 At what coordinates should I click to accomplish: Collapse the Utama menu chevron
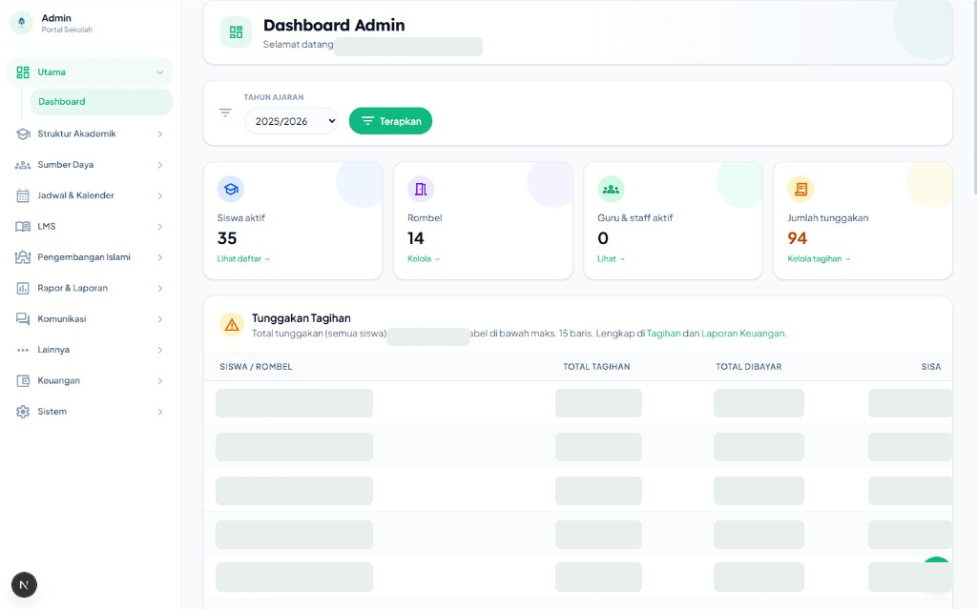point(160,72)
